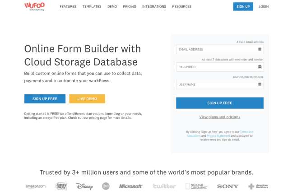Click the 'Online Form Builder with Cloud Storage Database' heading

point(83,55)
